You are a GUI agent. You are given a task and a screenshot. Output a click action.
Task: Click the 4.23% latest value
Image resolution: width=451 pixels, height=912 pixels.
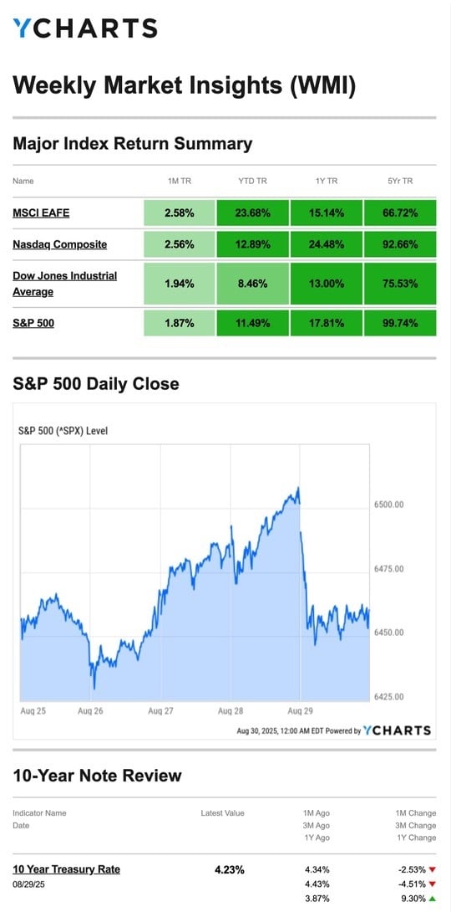[230, 870]
